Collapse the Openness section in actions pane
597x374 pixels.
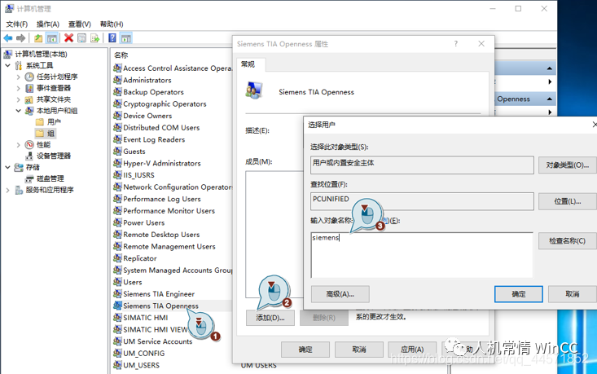(x=550, y=99)
